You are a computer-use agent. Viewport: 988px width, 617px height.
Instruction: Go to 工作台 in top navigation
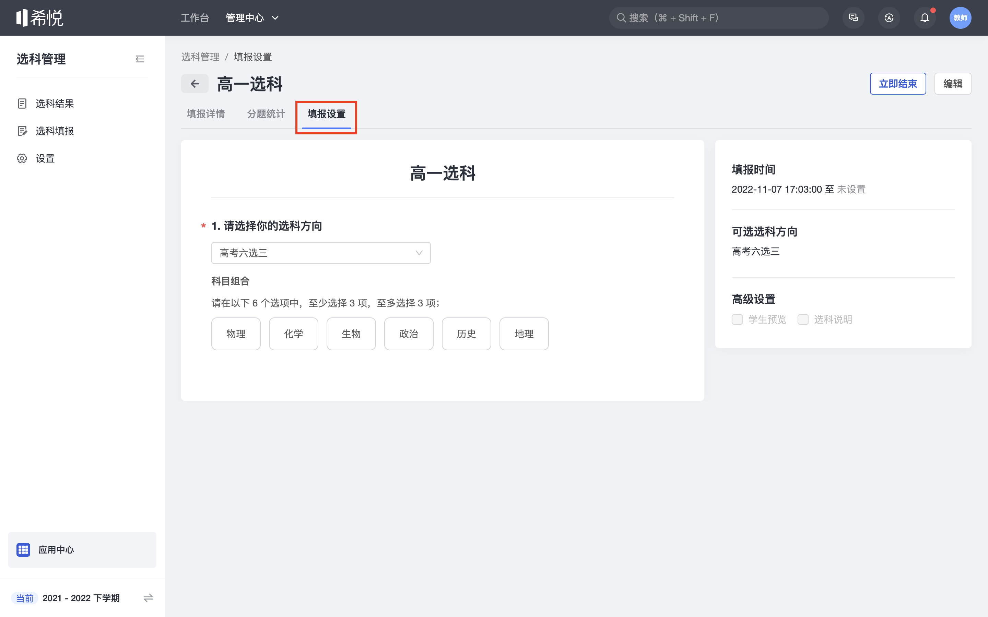pyautogui.click(x=195, y=18)
